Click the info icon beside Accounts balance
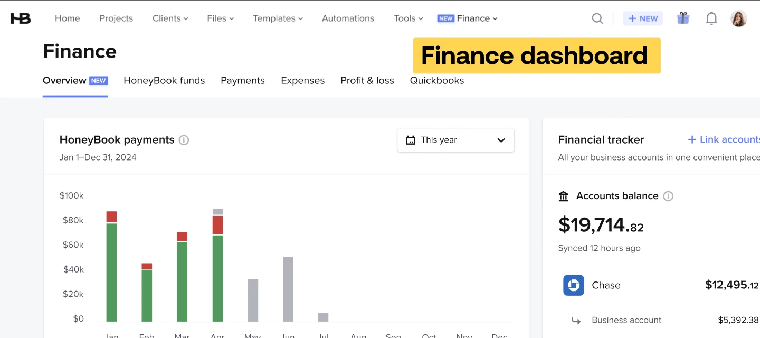The image size is (760, 338). (x=668, y=196)
